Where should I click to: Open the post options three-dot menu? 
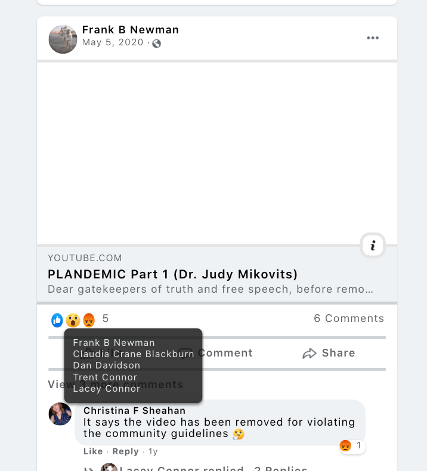tap(373, 38)
